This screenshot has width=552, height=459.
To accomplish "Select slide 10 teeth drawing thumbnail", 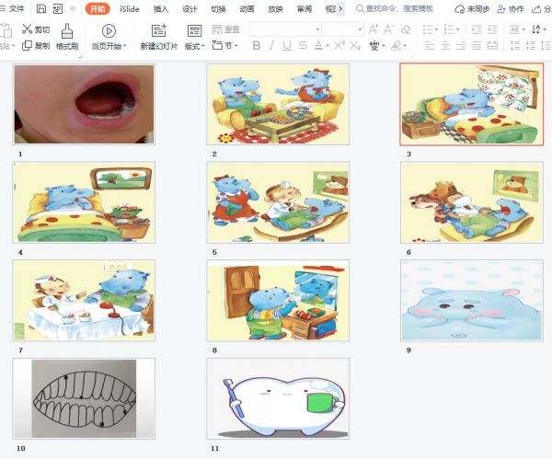I will pos(84,398).
